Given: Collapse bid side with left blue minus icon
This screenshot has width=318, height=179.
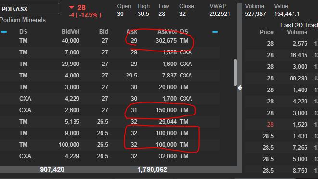Looking at the screenshot, I should [x=4, y=32].
